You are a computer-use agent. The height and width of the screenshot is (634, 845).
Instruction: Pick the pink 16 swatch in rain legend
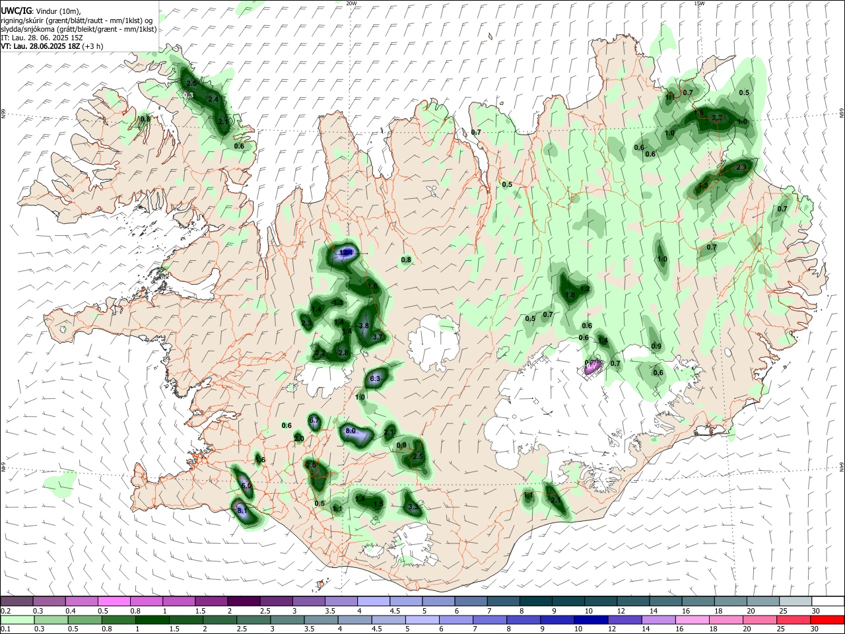click(692, 619)
